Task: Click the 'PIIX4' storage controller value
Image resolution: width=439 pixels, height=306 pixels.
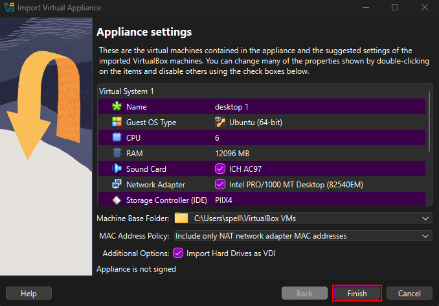Action: (223, 200)
